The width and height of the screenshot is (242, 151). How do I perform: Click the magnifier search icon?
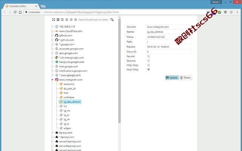(112, 20)
